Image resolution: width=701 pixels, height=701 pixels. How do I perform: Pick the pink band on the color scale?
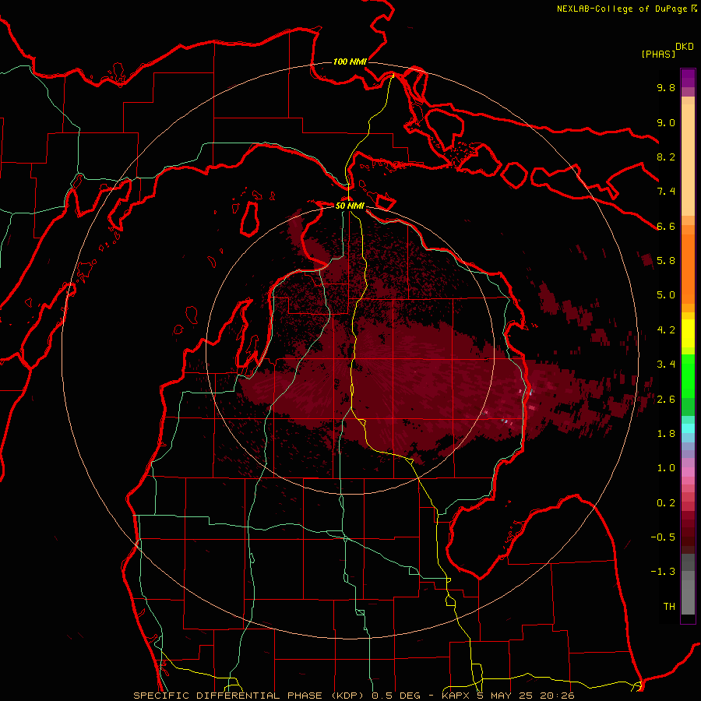688,472
